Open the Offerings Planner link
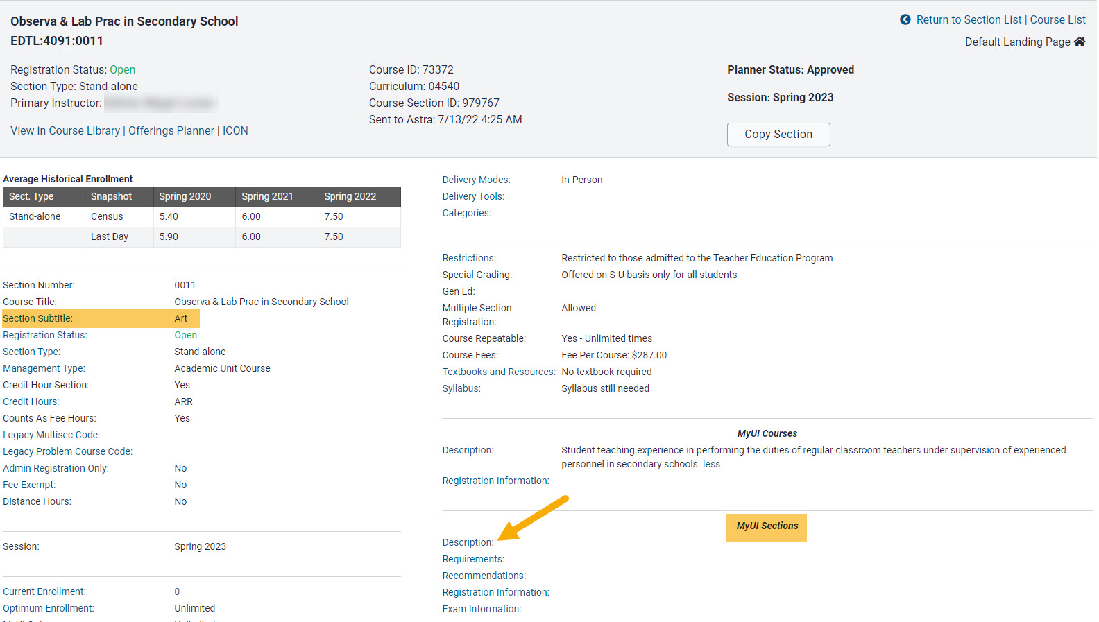Screen dimensions: 1099x622 (171, 130)
